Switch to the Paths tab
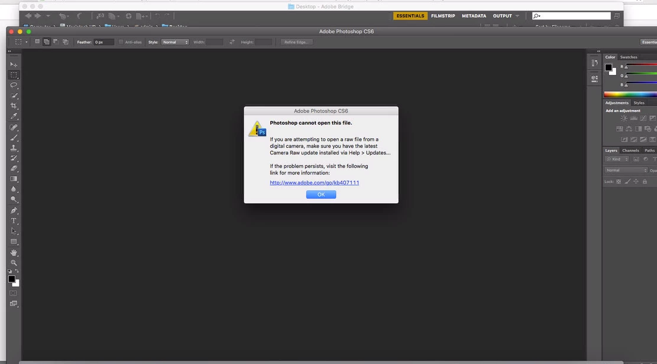This screenshot has height=364, width=657. pos(649,150)
